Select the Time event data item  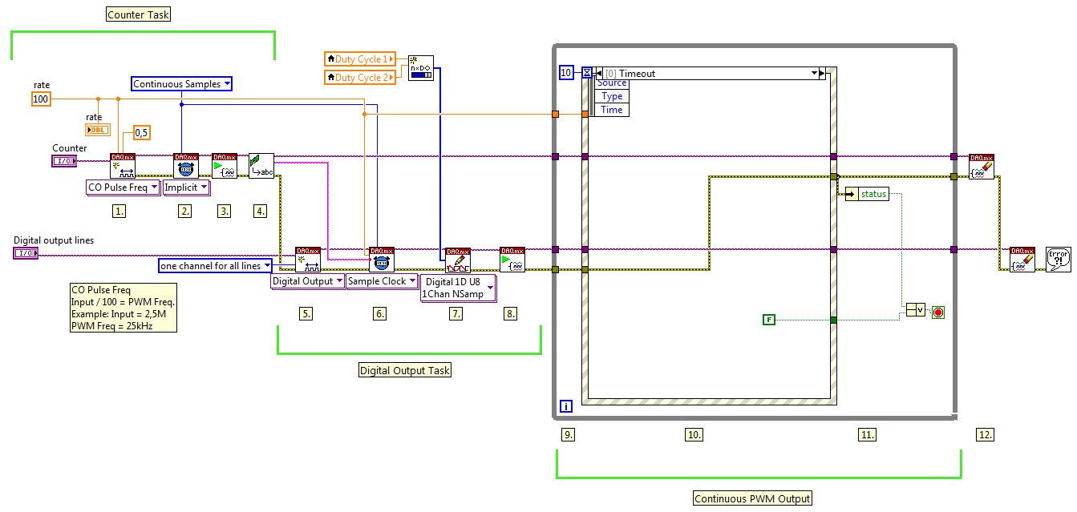pyautogui.click(x=612, y=110)
